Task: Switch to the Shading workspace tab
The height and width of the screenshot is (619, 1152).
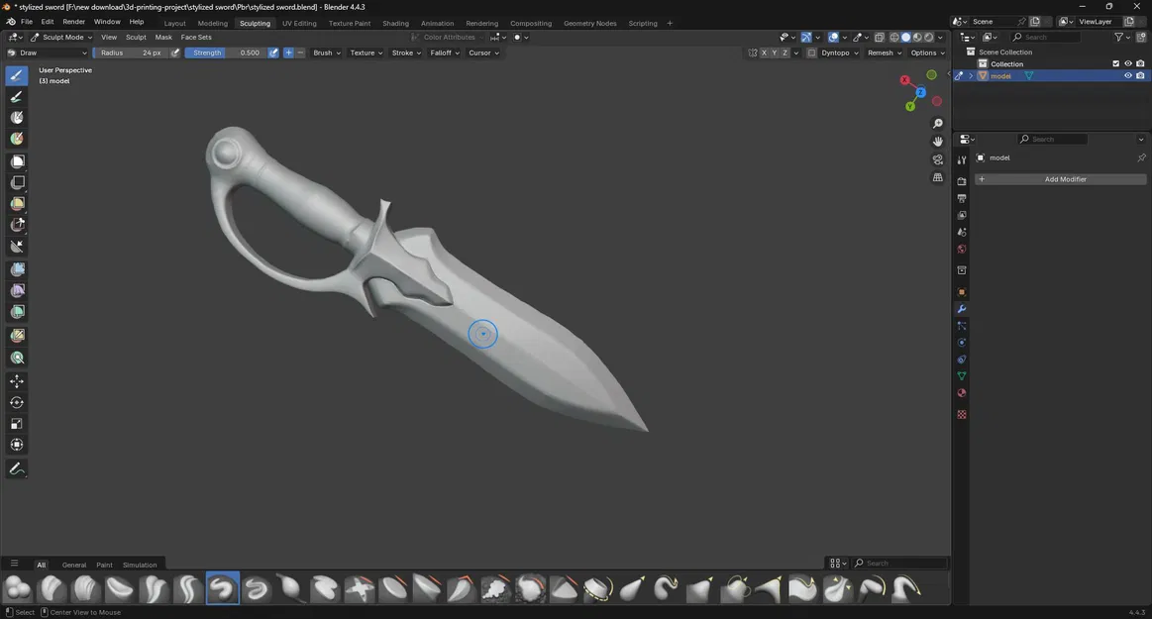Action: pos(395,23)
